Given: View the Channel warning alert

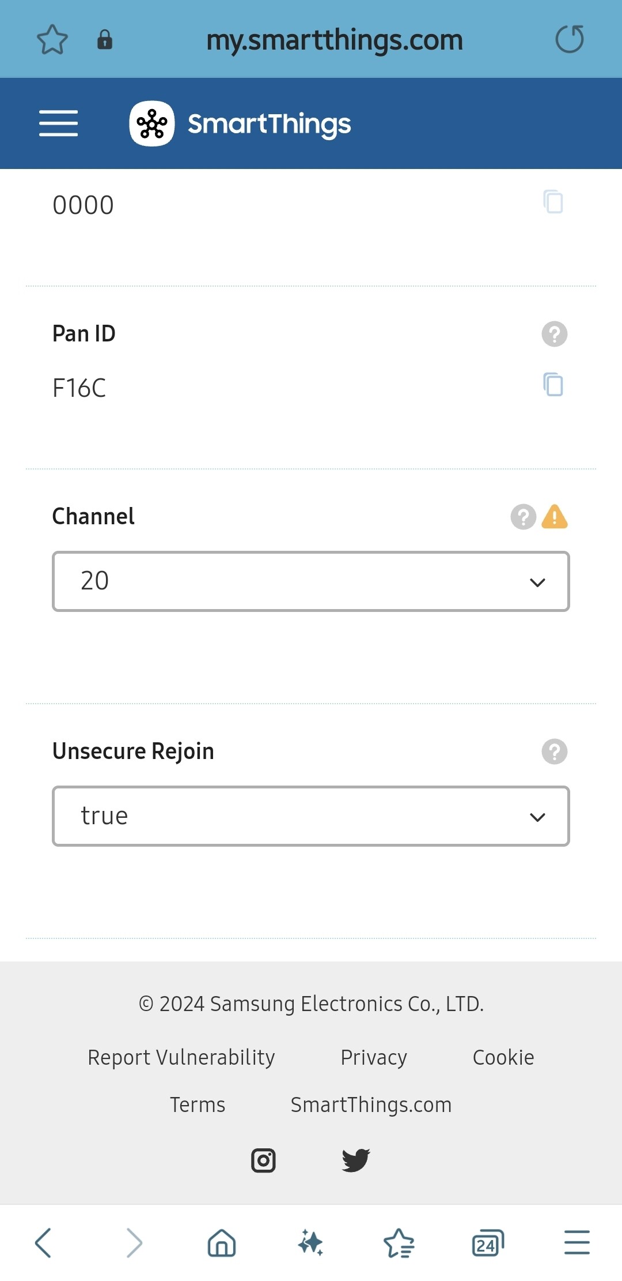Looking at the screenshot, I should (555, 517).
